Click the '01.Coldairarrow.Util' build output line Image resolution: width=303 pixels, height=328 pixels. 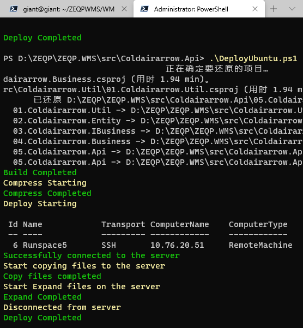click(x=158, y=110)
